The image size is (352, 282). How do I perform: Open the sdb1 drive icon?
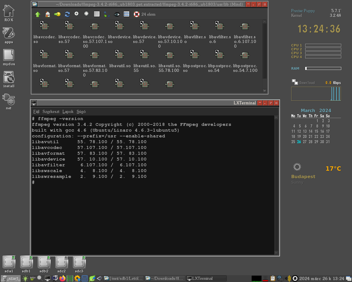click(26, 264)
